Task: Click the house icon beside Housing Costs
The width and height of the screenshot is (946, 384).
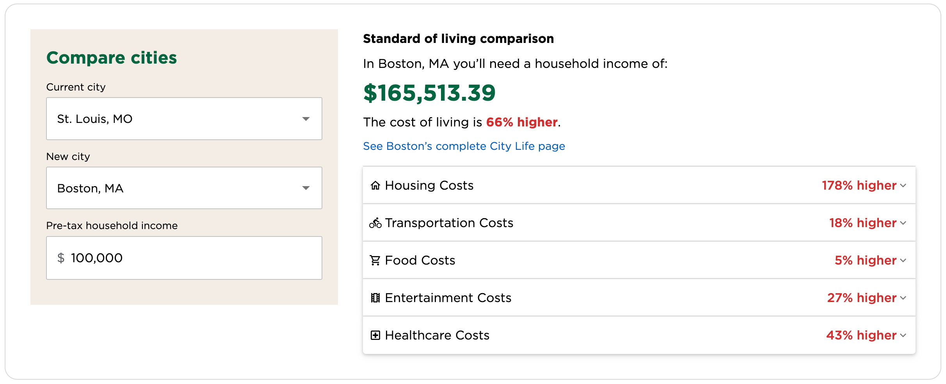Action: tap(375, 185)
